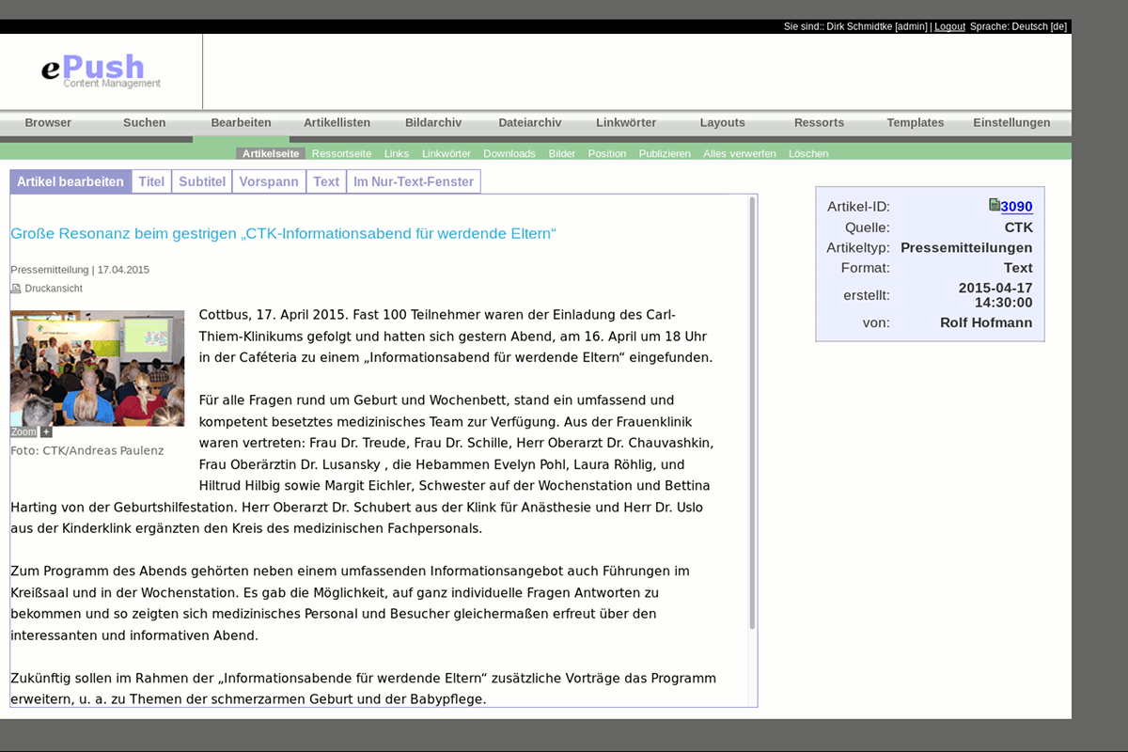1128x752 pixels.
Task: Click the article headline about CTK-Informationsabend
Action: coord(284,233)
